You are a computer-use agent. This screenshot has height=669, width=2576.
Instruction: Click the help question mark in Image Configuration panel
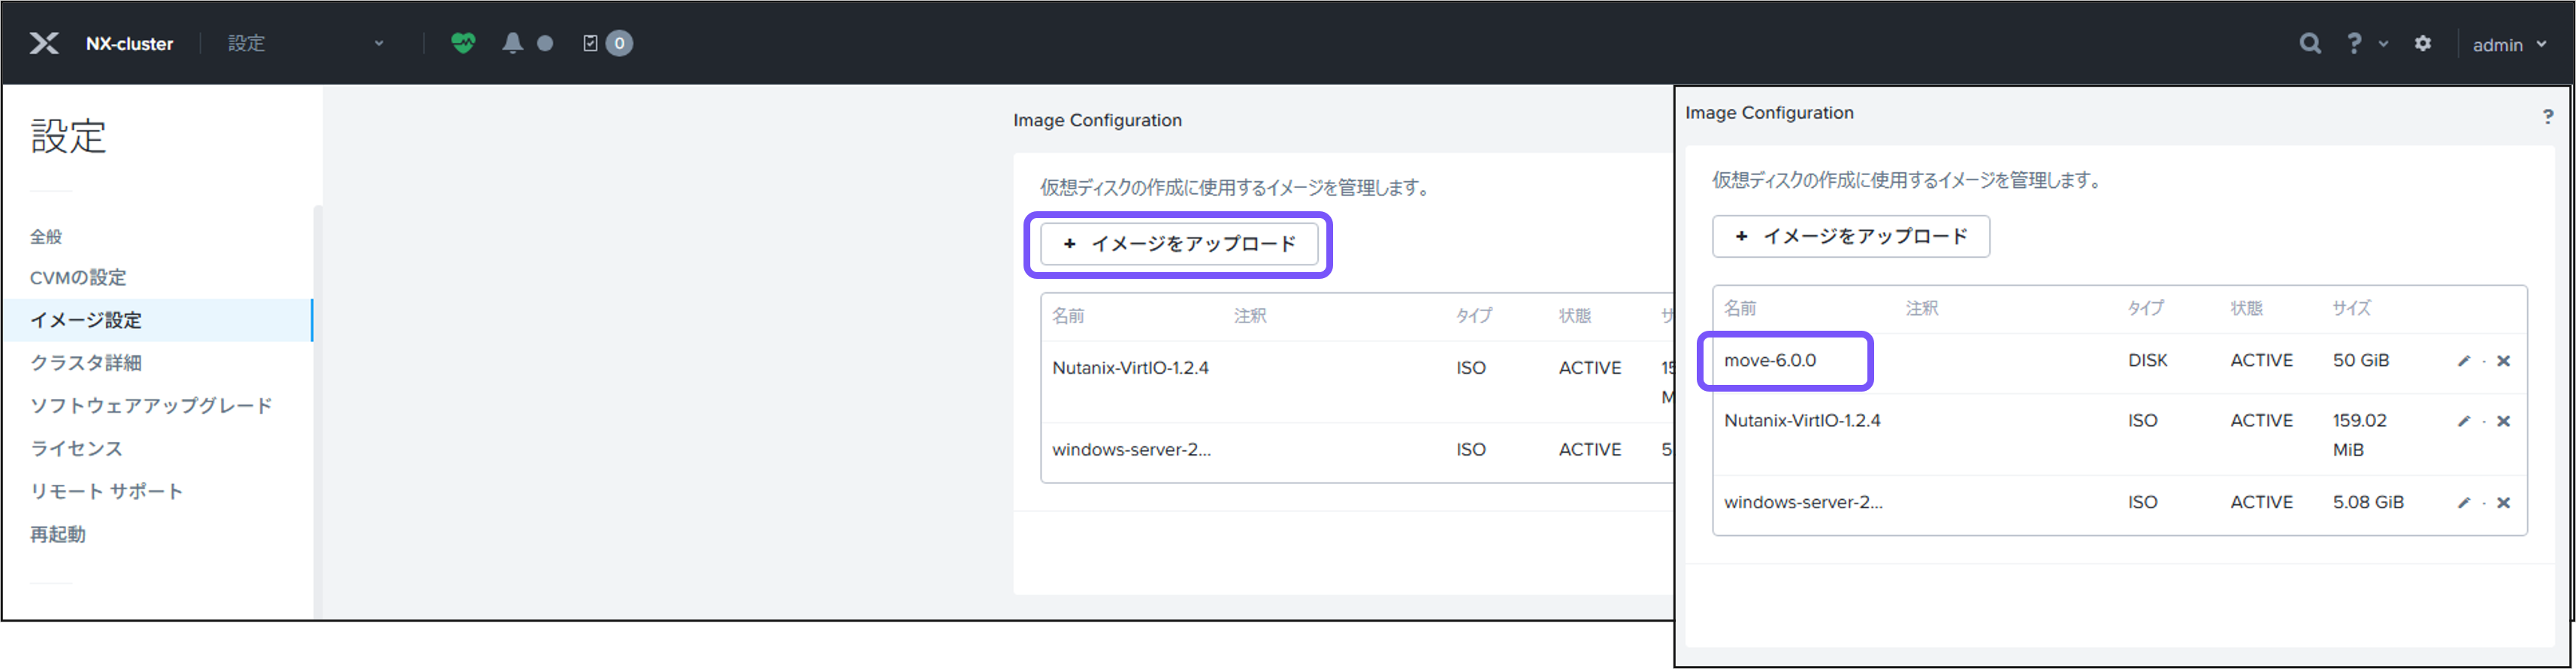2547,117
